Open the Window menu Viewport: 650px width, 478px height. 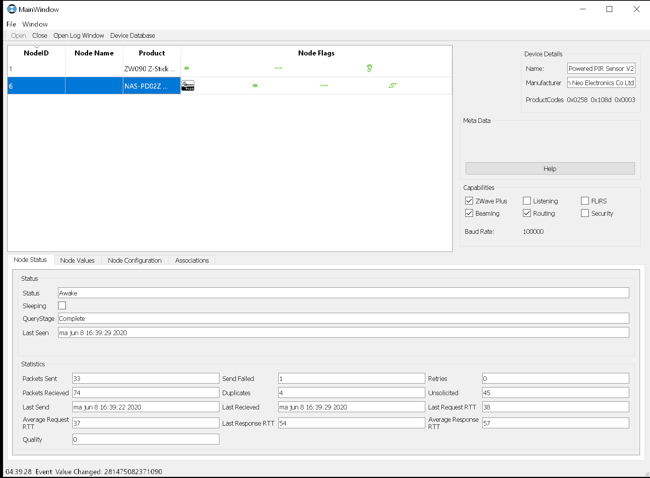pyautogui.click(x=35, y=24)
